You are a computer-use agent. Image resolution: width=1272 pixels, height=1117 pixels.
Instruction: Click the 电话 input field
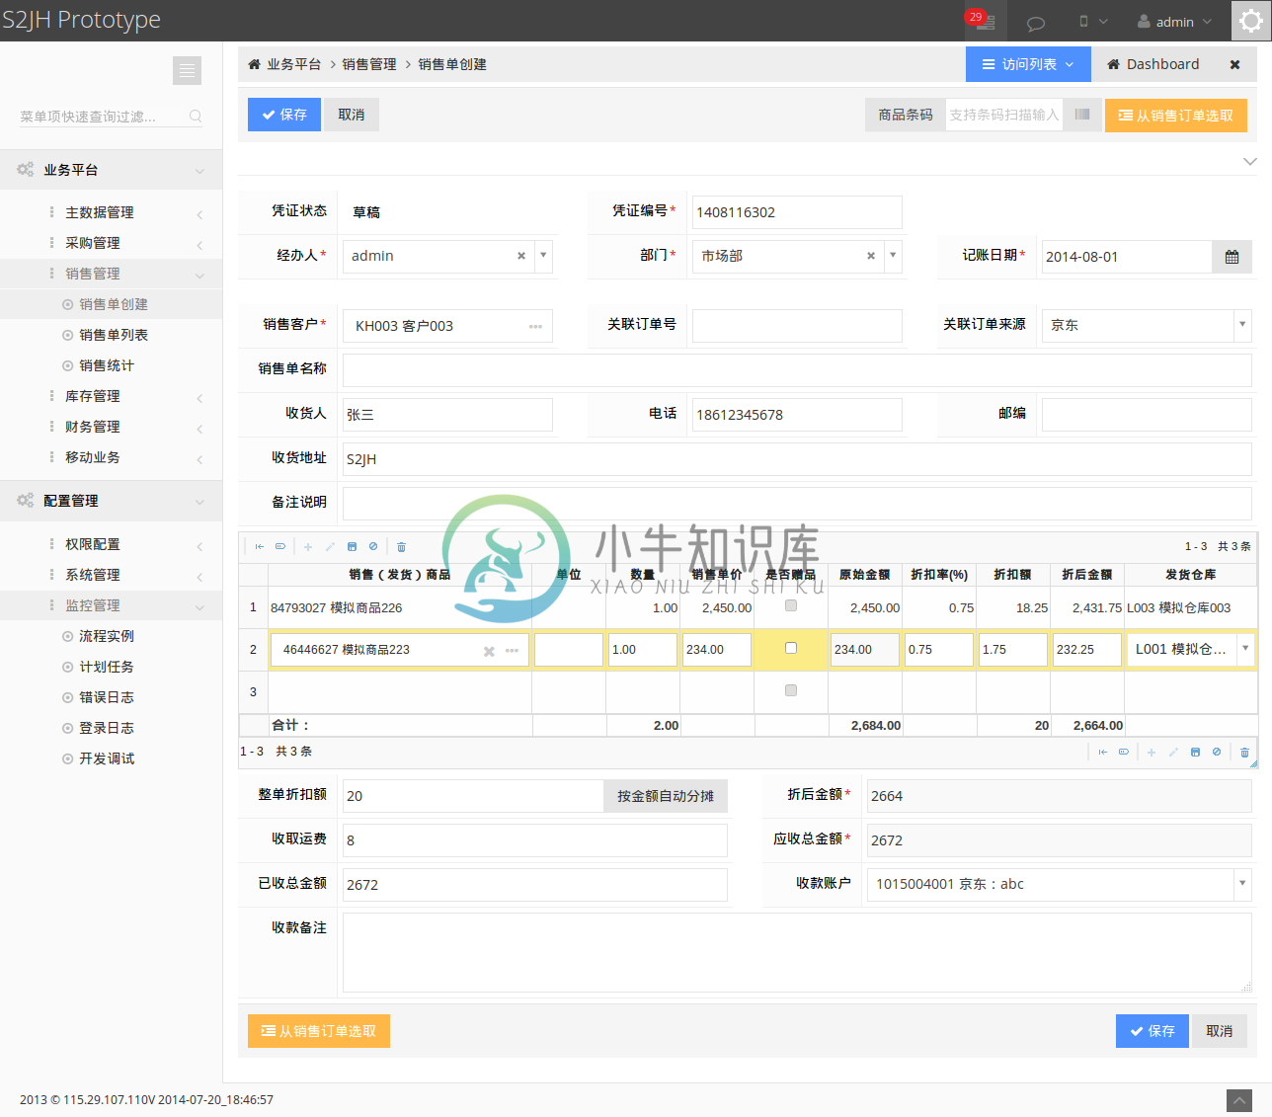pyautogui.click(x=797, y=415)
